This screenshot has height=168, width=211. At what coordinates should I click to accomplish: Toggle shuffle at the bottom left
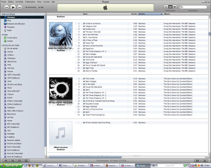(x=13, y=160)
